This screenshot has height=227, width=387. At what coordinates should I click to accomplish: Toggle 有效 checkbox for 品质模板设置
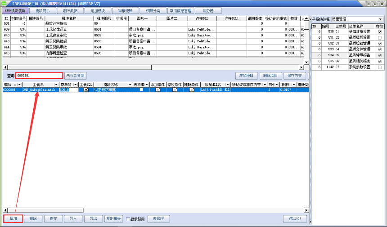380,37
